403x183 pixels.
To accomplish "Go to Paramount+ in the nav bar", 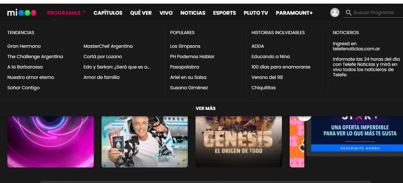I will (x=294, y=13).
